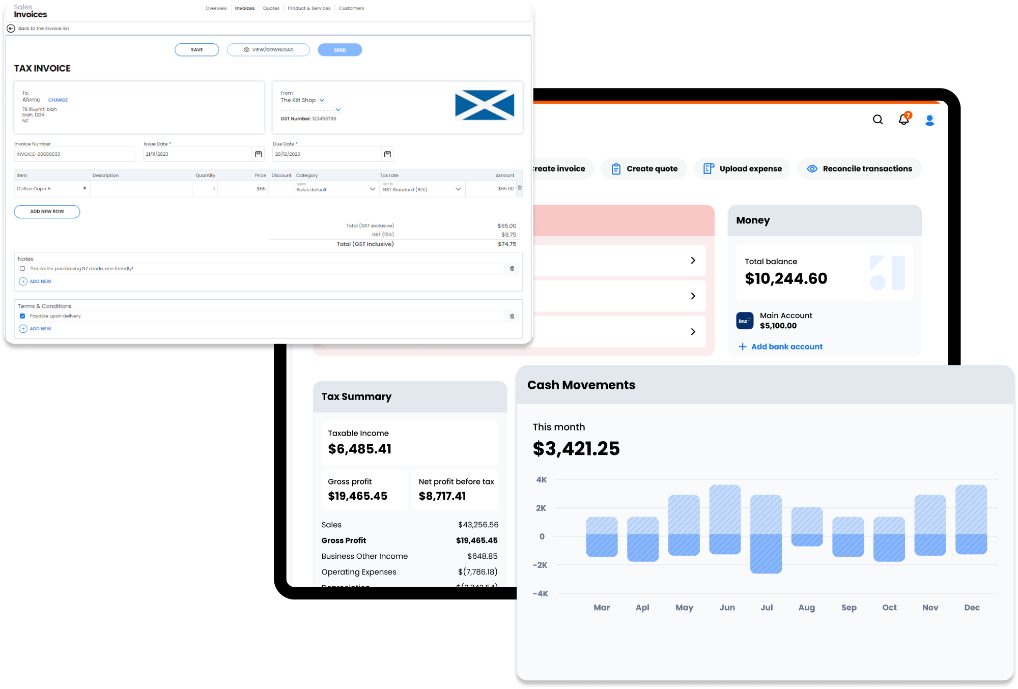Open The Kilt Shop sender dropdown
The image size is (1018, 689).
coord(321,100)
